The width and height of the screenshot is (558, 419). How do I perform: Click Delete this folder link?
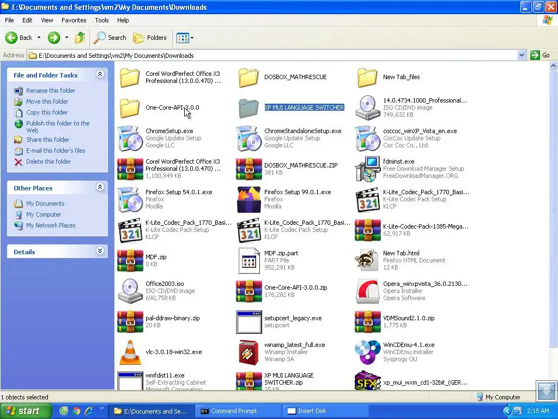48,161
